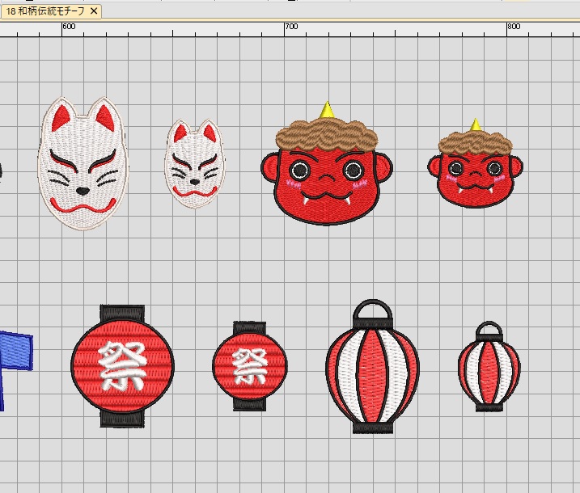
Task: Select the blue flag embroidery design
Action: (x=15, y=371)
